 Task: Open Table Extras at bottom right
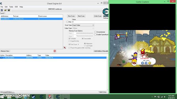[103, 92]
